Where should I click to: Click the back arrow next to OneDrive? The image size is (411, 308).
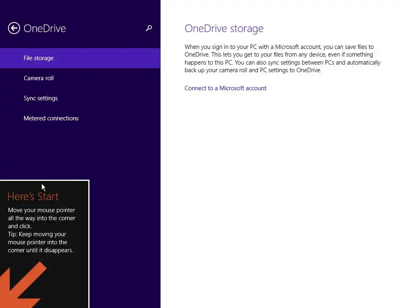coord(14,28)
